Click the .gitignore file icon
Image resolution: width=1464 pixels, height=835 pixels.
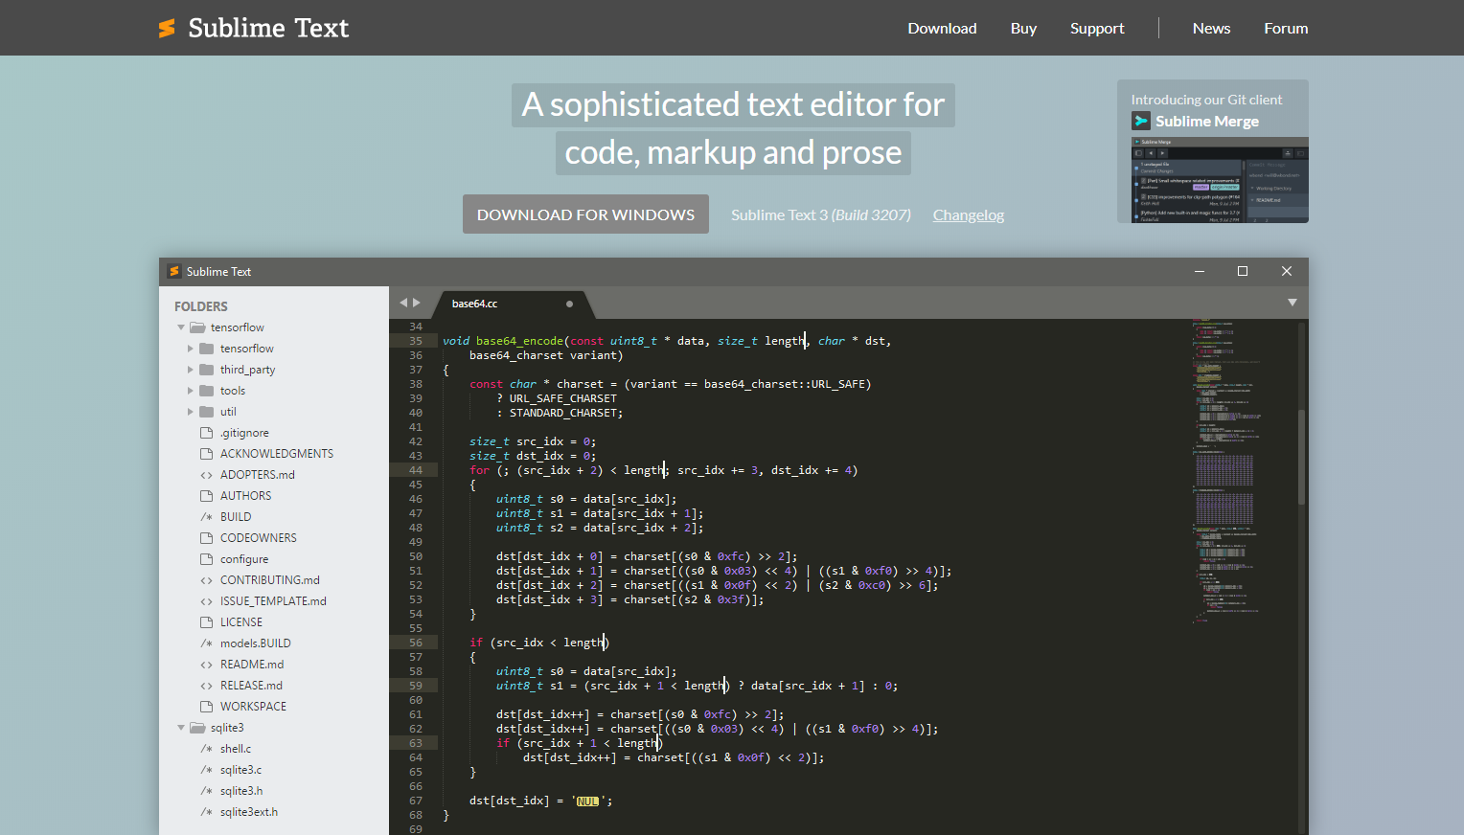pyautogui.click(x=206, y=433)
